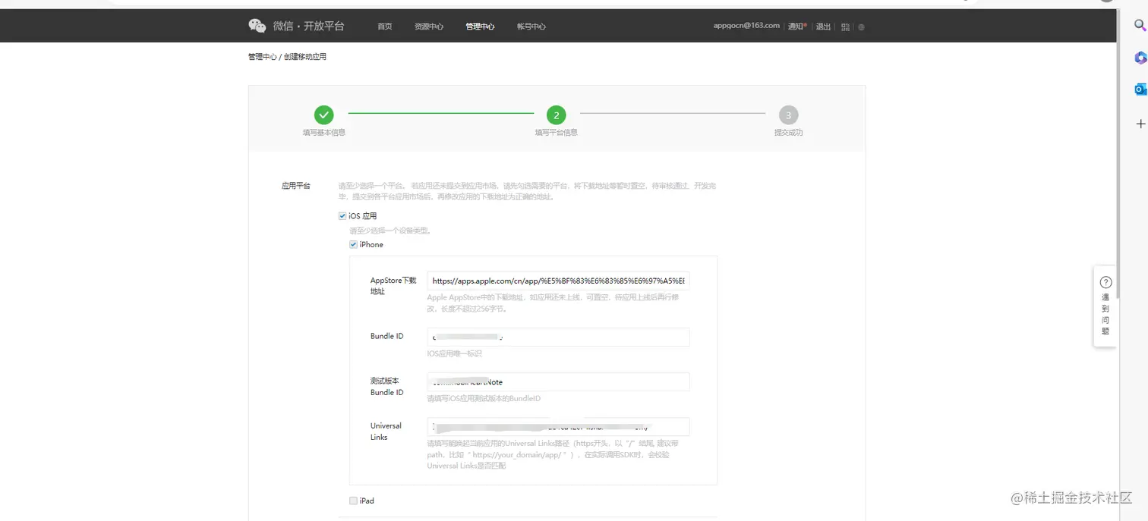
Task: Open Edge sidebar search icon
Action: click(1140, 25)
